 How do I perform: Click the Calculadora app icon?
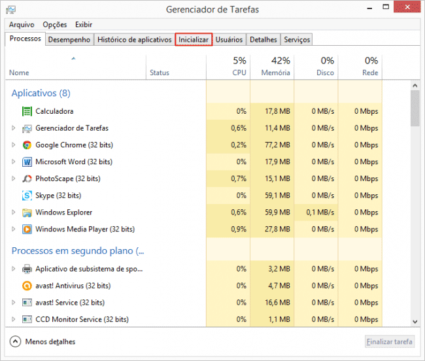[x=27, y=111]
